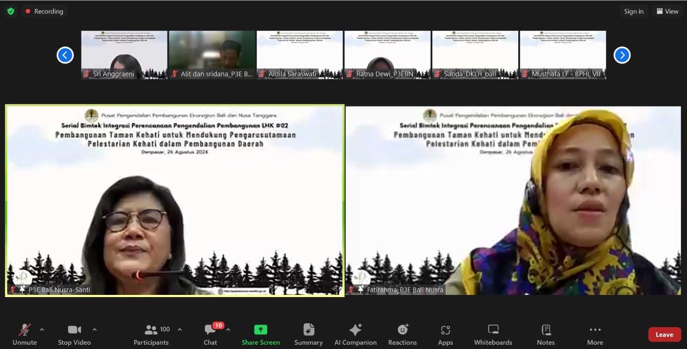
Task: Open the meeting Summary
Action: (308, 334)
